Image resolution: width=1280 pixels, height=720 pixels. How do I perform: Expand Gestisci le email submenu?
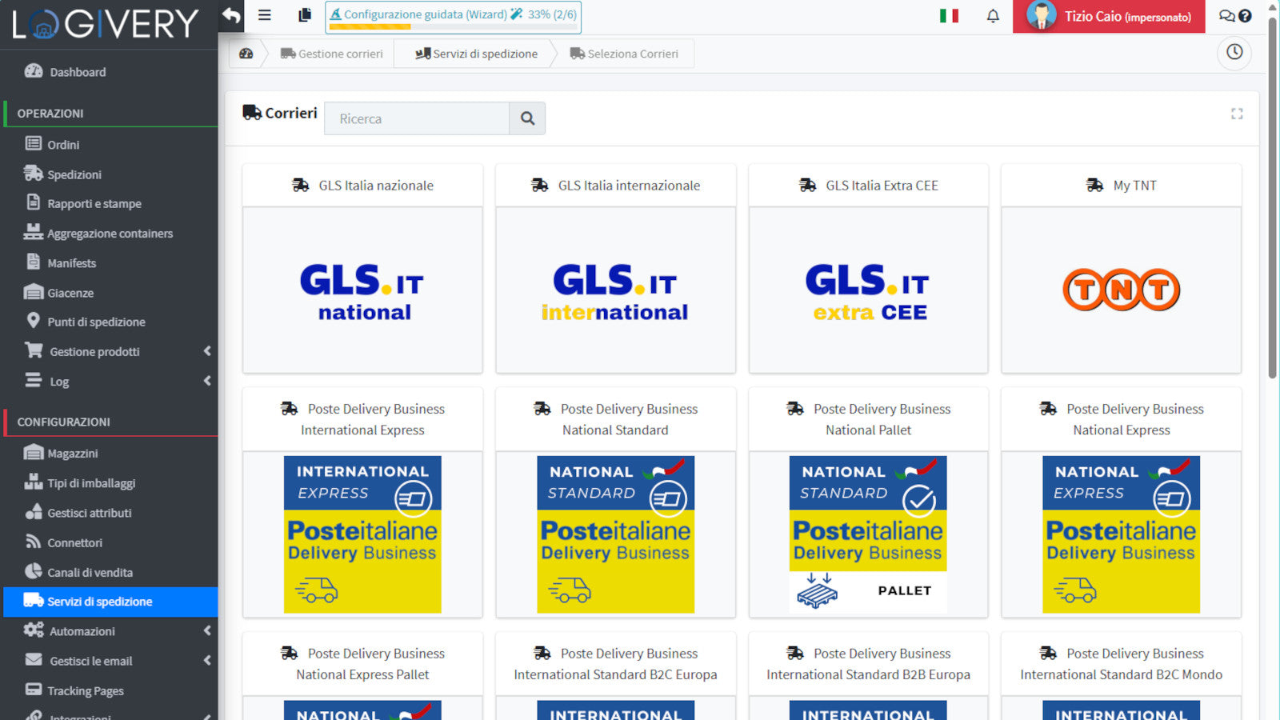pyautogui.click(x=207, y=661)
